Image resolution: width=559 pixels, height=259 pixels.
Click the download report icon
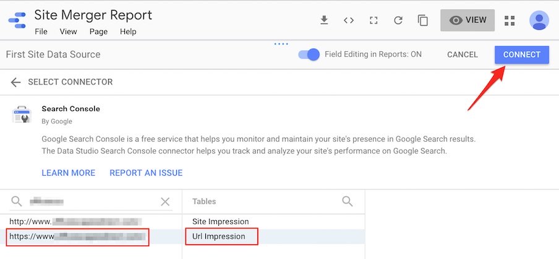pos(323,20)
